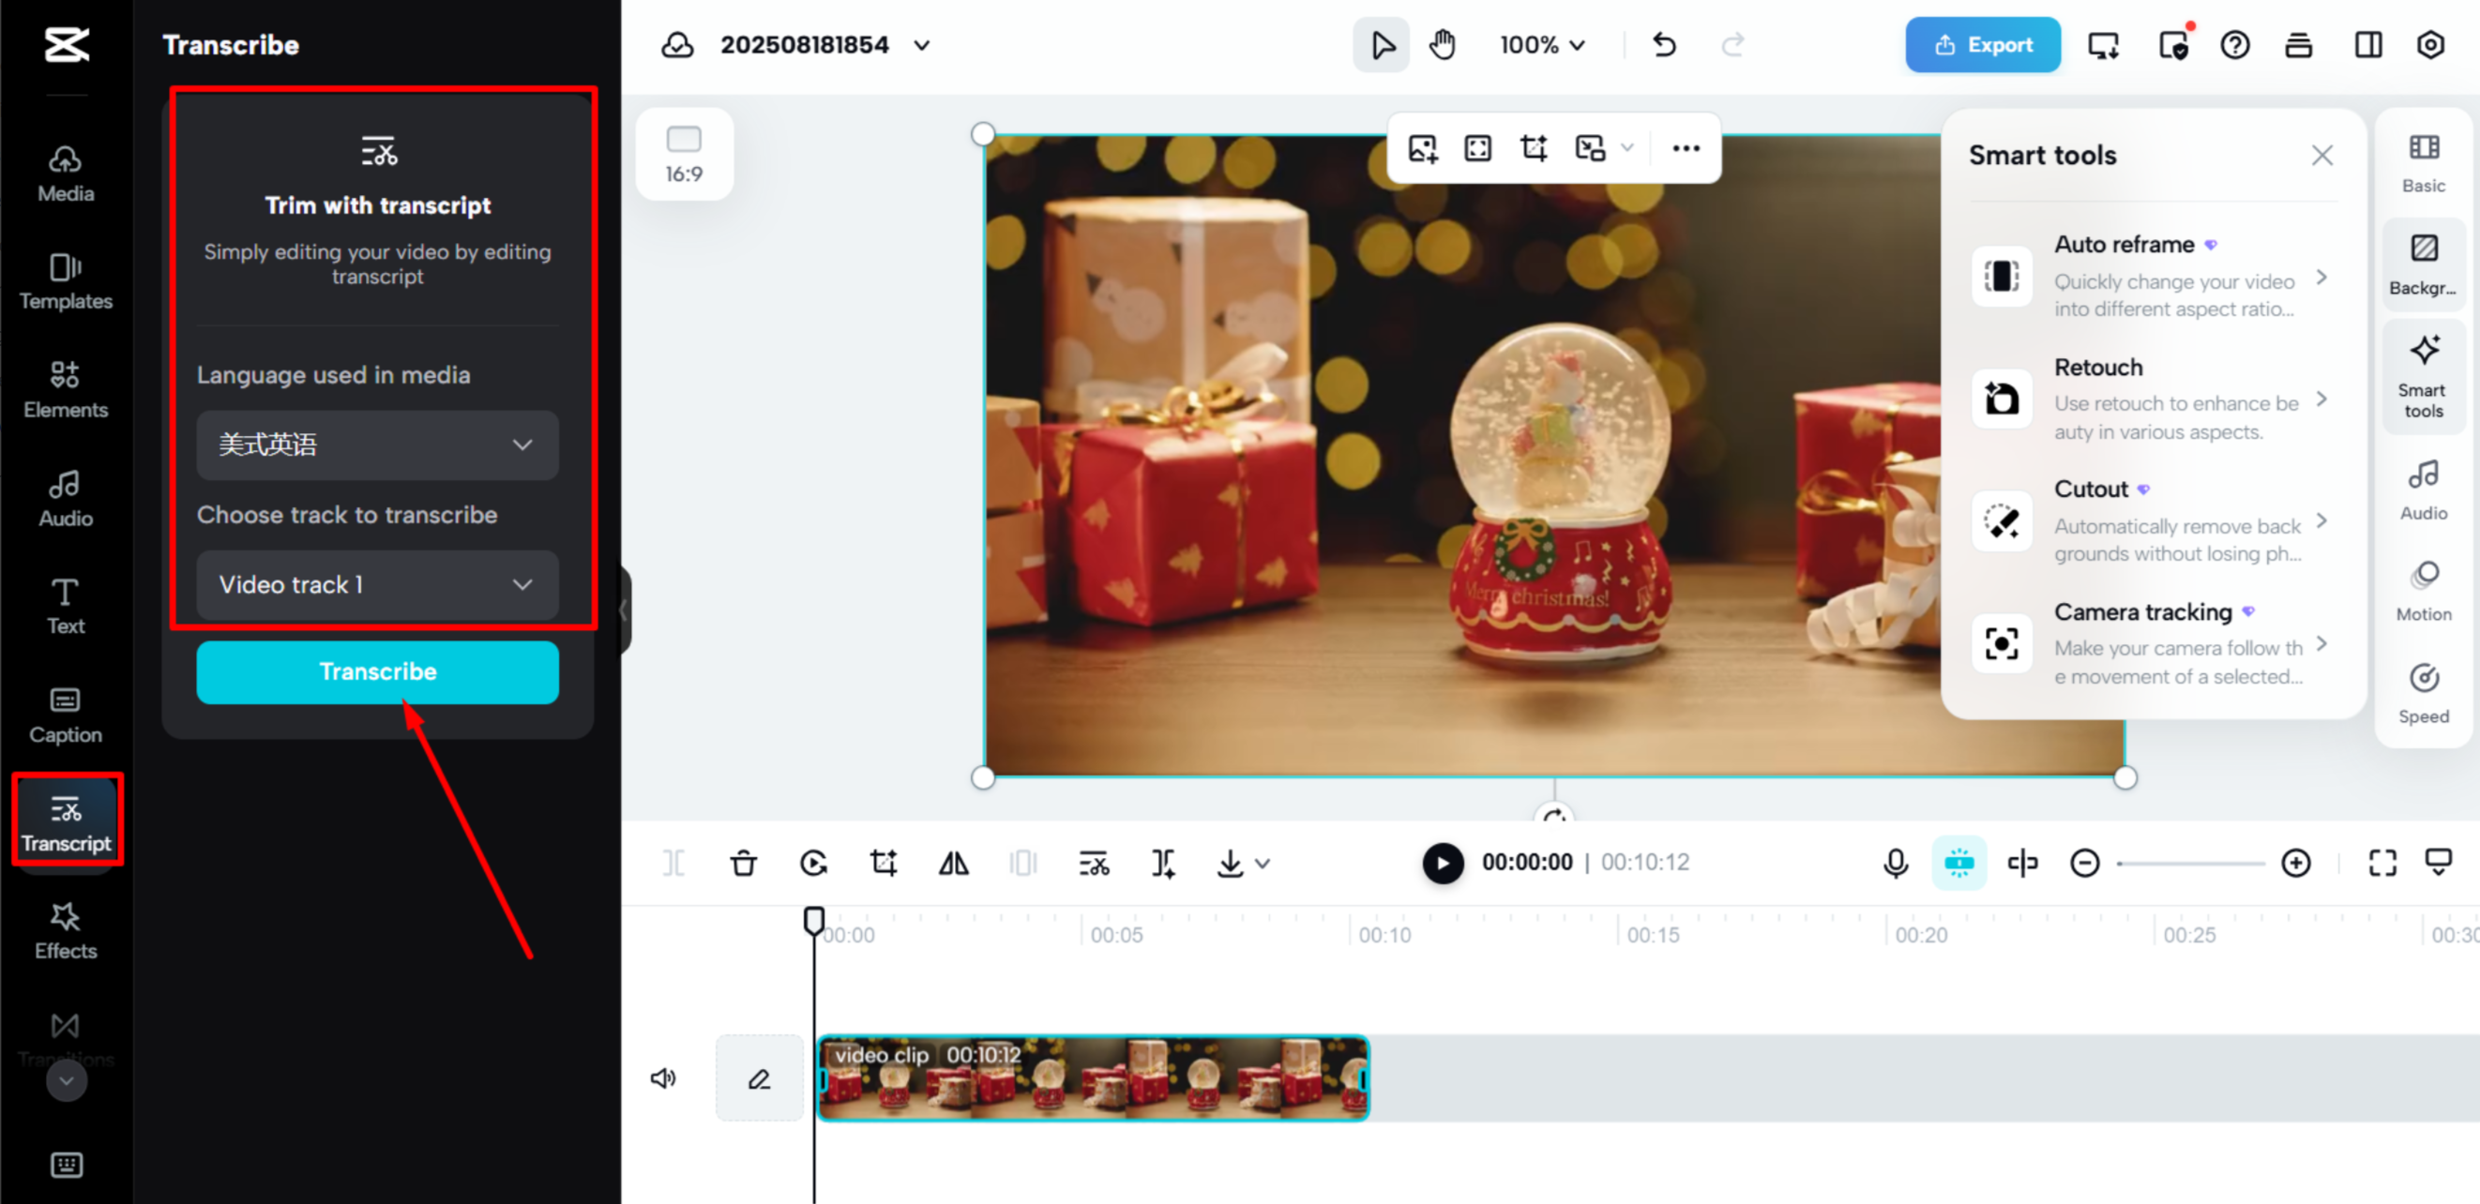Delete the selected clip with trash icon
The image size is (2480, 1204).
click(x=743, y=863)
